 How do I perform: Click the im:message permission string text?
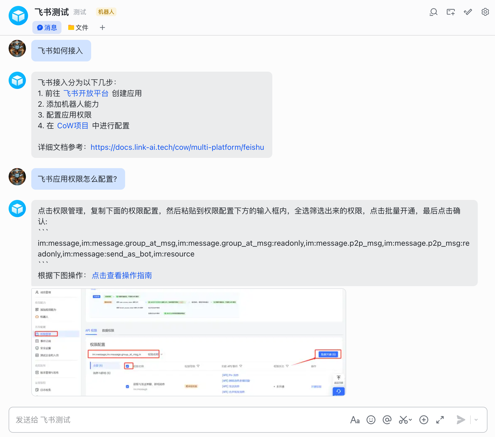tap(253, 248)
